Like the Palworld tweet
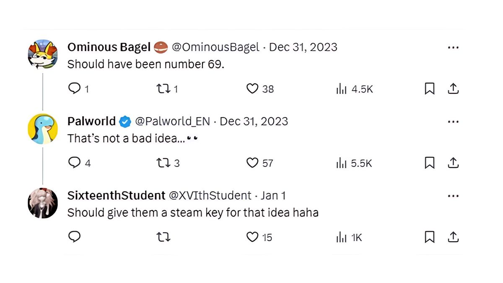The width and height of the screenshot is (503, 283). pos(252,163)
